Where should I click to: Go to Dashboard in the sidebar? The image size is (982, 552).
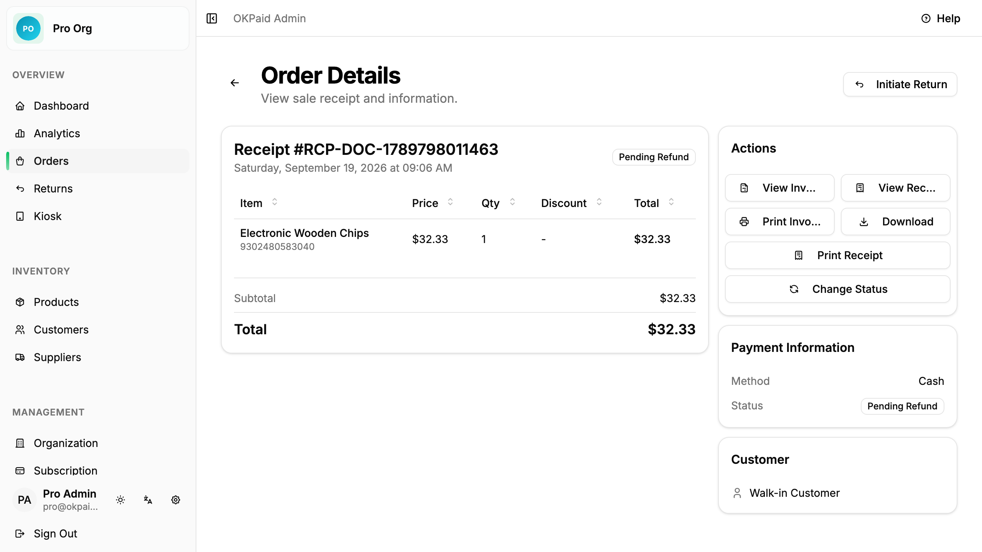click(x=98, y=106)
